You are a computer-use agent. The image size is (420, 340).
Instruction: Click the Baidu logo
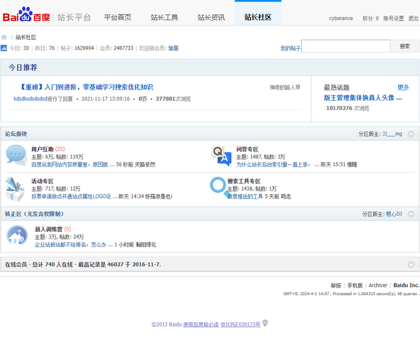[x=26, y=16]
